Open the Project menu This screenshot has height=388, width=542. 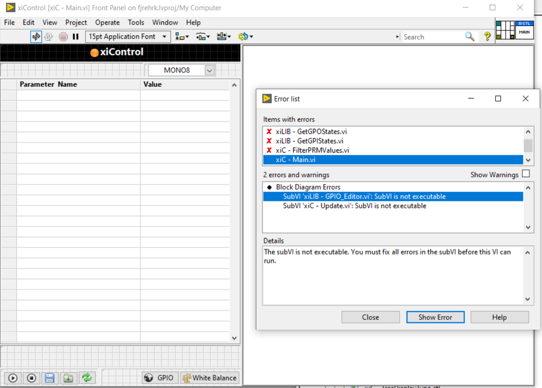[x=76, y=22]
